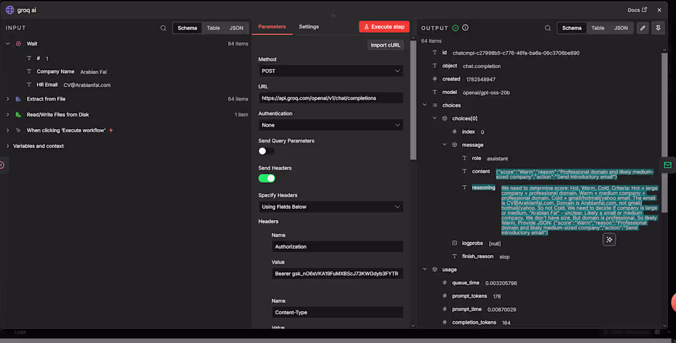Click the green mail icon on right edge
676x343 pixels.
tap(667, 165)
